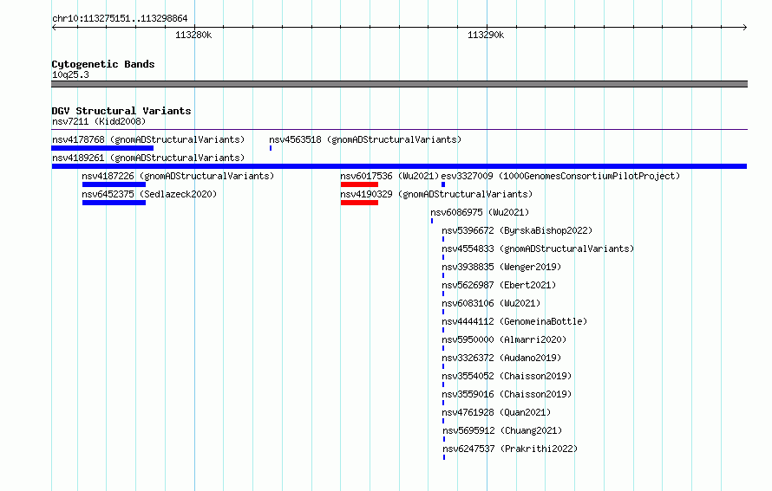Click the nsv7211 (Kidd2008) variant label
The image size is (772, 491).
99,121
